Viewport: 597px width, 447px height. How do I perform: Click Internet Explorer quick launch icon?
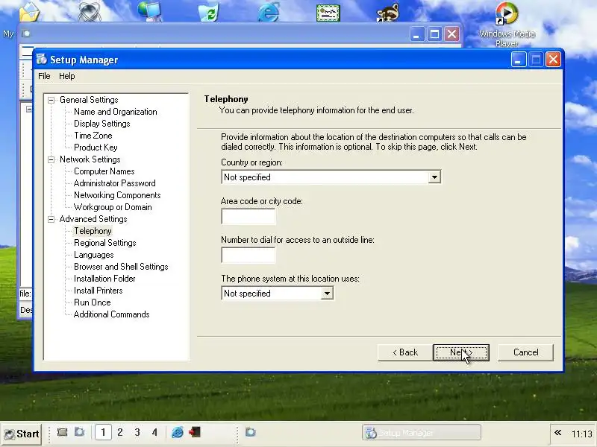178,432
